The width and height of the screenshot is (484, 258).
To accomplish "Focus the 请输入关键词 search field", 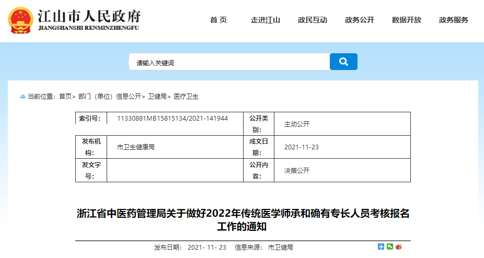I will coord(229,62).
